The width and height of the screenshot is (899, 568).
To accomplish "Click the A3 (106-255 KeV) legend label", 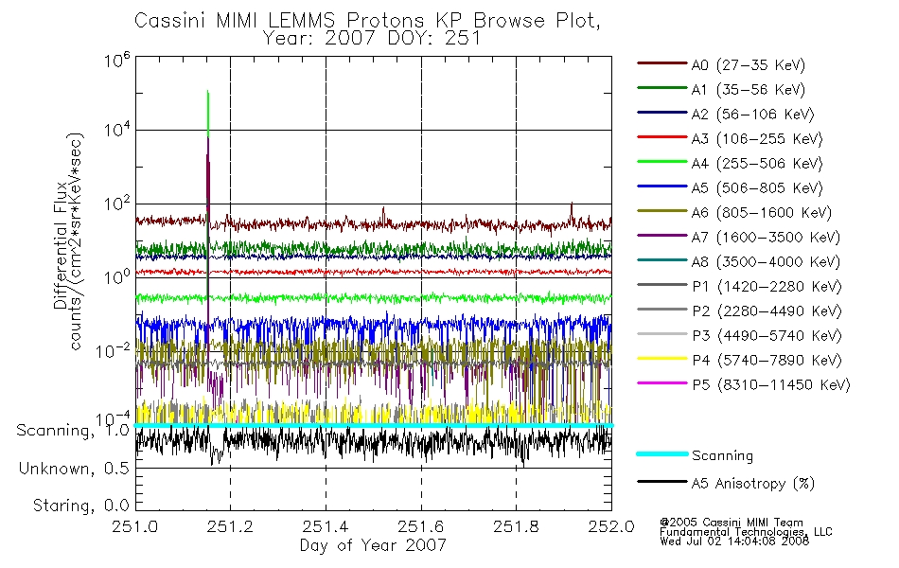I will (757, 139).
